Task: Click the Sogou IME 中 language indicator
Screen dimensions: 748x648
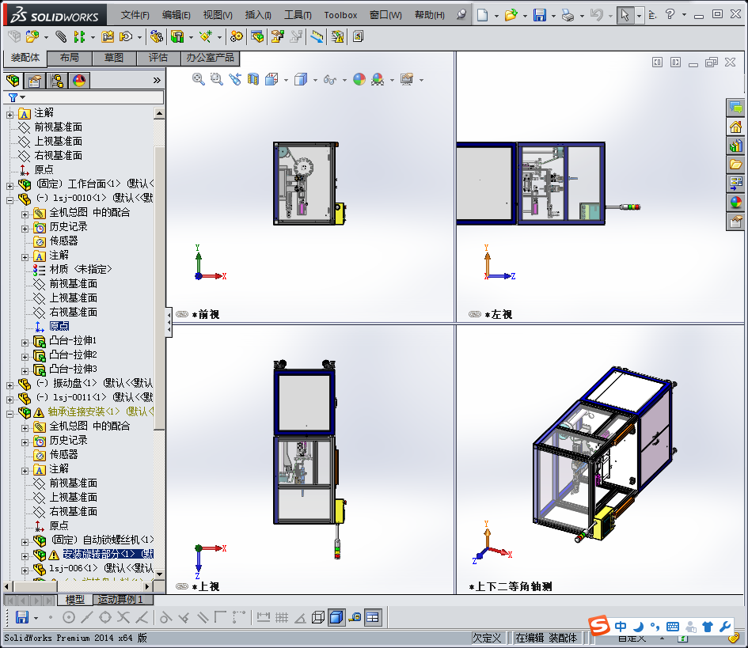Action: pyautogui.click(x=620, y=626)
